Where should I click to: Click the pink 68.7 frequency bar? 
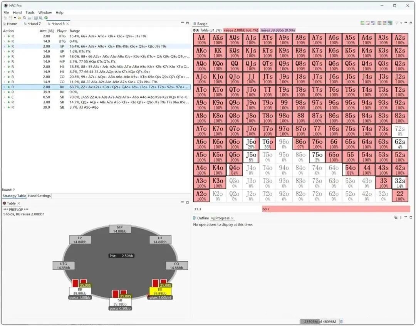335,209
